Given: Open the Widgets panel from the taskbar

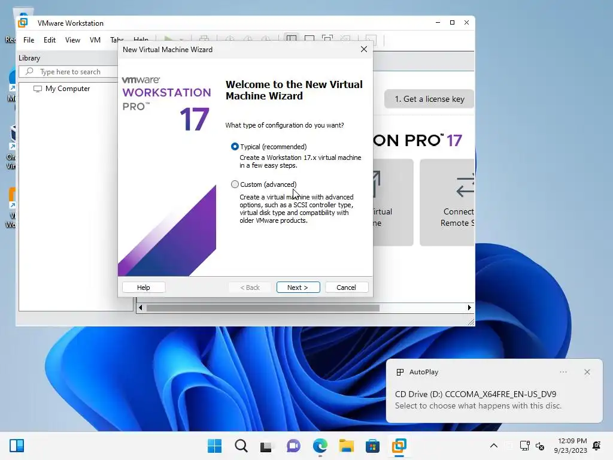Looking at the screenshot, I should (17, 446).
